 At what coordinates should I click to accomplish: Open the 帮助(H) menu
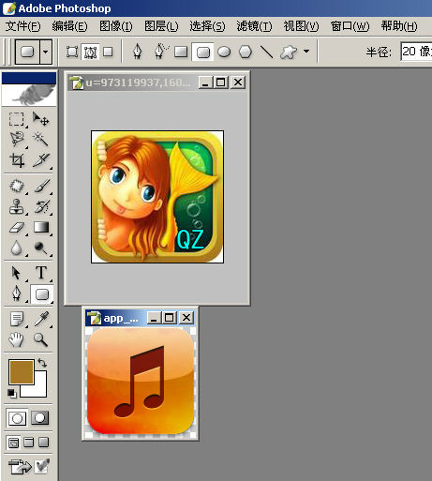coord(399,26)
